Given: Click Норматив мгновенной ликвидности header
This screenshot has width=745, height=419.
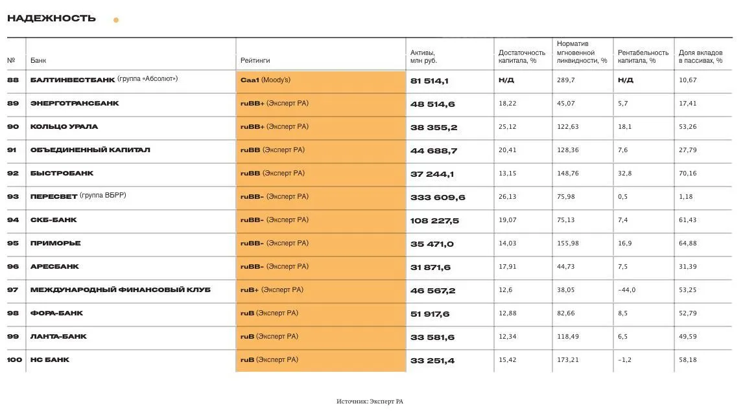Looking at the screenshot, I should (x=582, y=52).
